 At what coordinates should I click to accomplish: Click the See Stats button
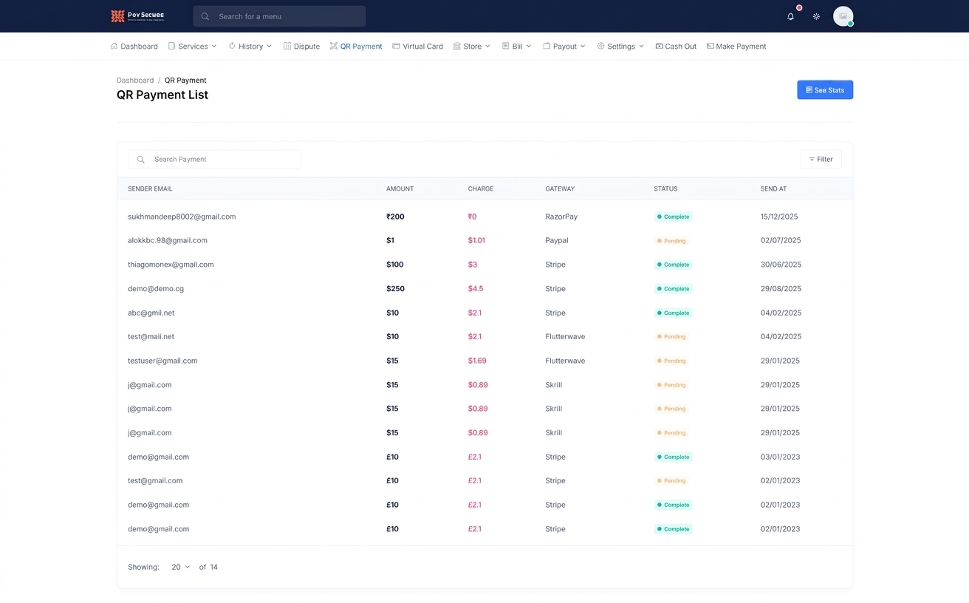825,89
